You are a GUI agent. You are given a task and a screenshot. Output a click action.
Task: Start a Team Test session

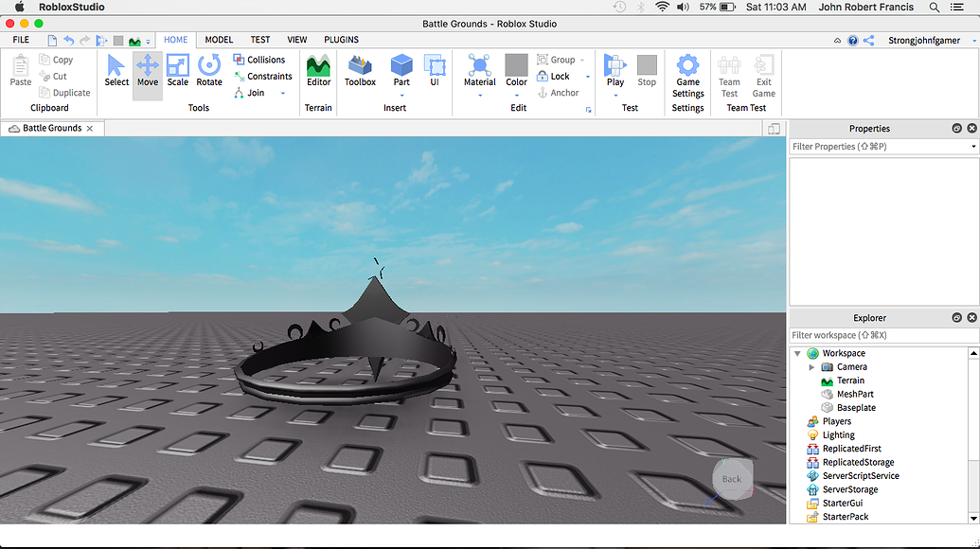[x=729, y=76]
